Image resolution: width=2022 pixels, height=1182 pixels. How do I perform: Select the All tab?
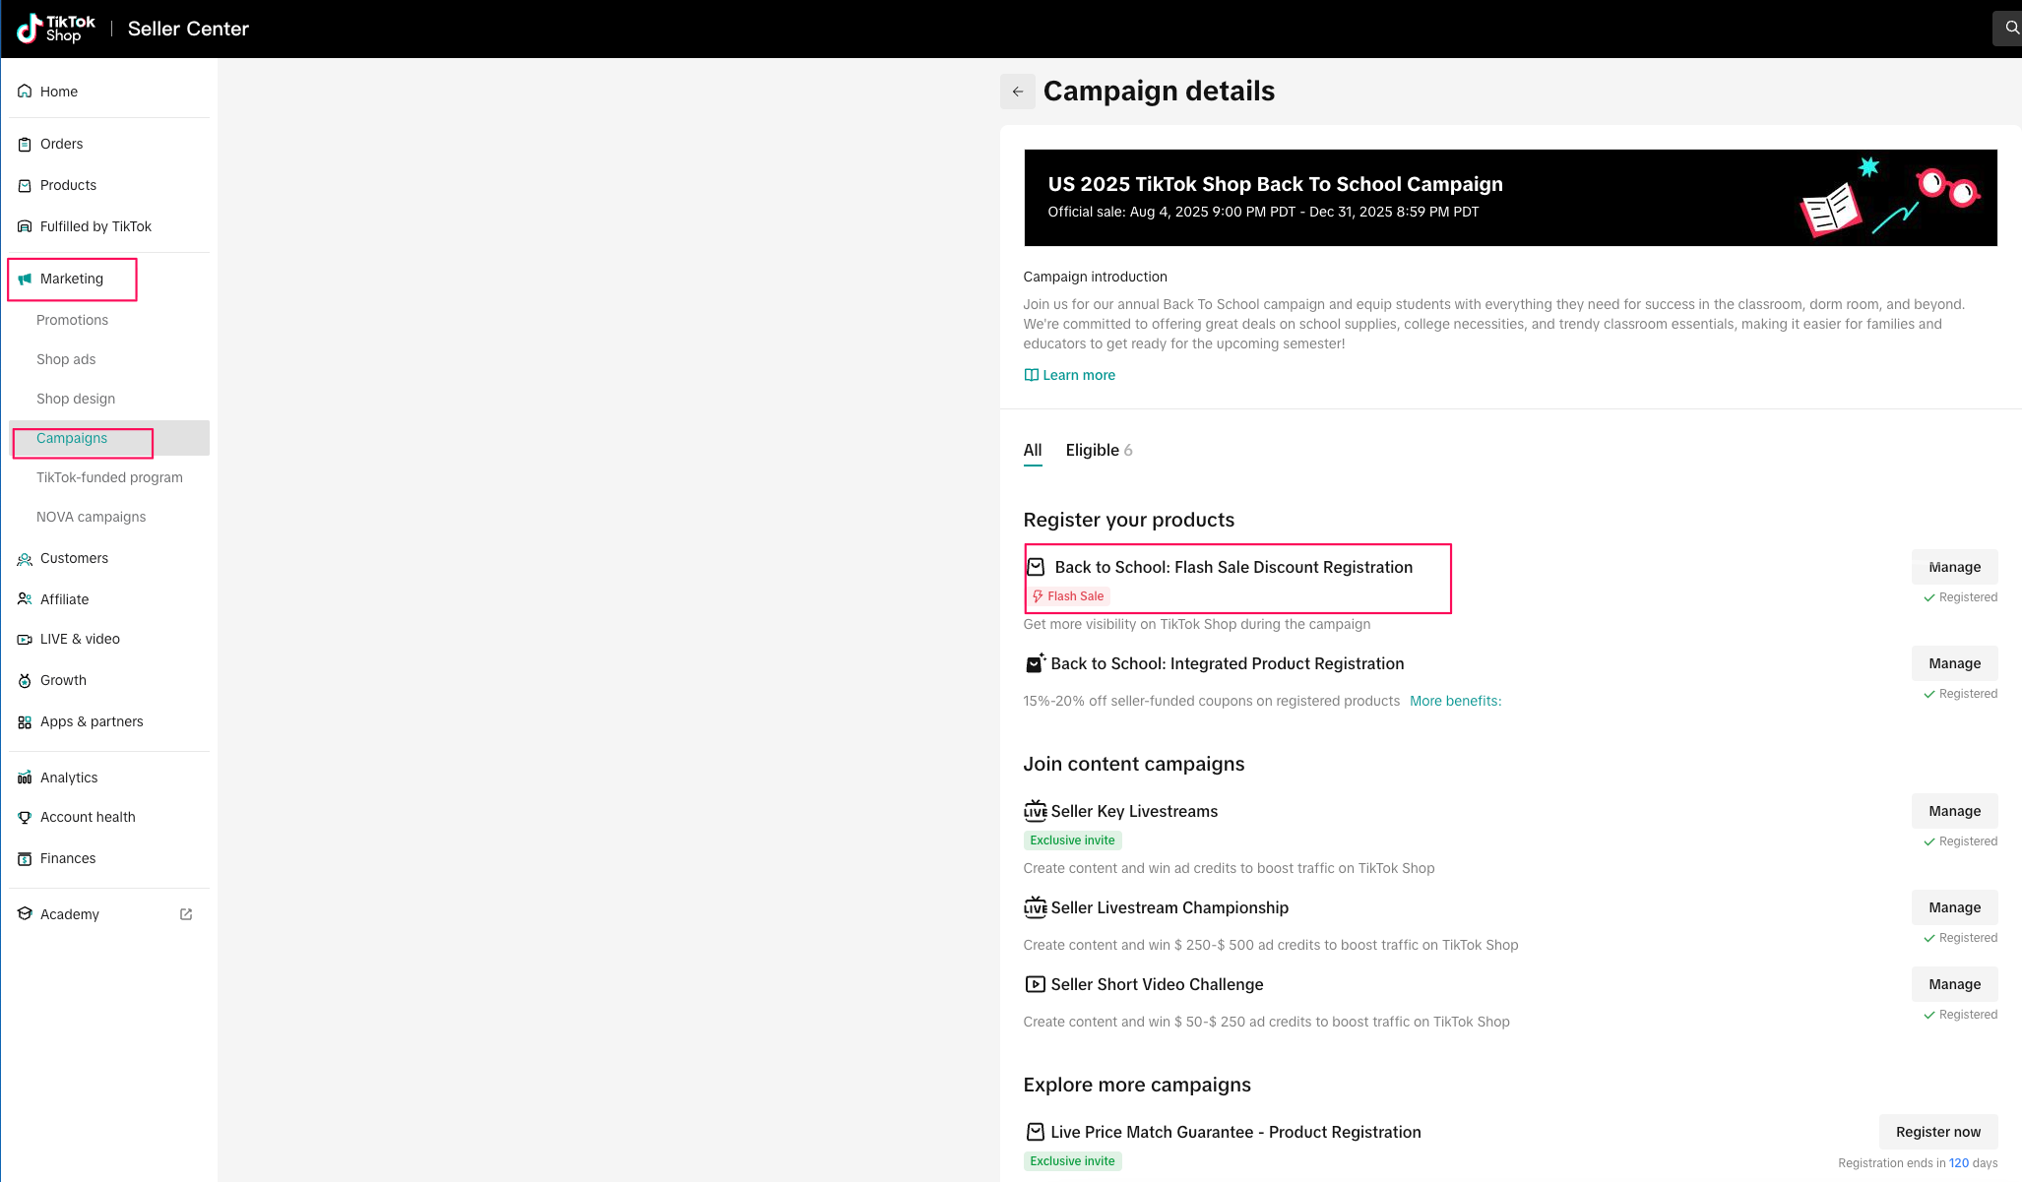pyautogui.click(x=1032, y=450)
